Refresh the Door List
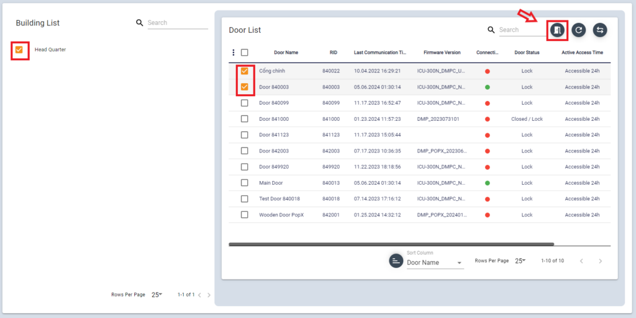 pyautogui.click(x=578, y=30)
